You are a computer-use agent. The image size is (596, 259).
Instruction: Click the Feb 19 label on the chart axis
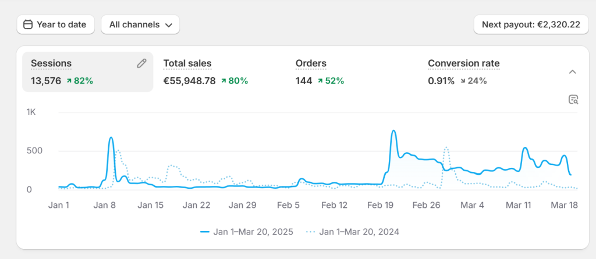click(x=380, y=205)
